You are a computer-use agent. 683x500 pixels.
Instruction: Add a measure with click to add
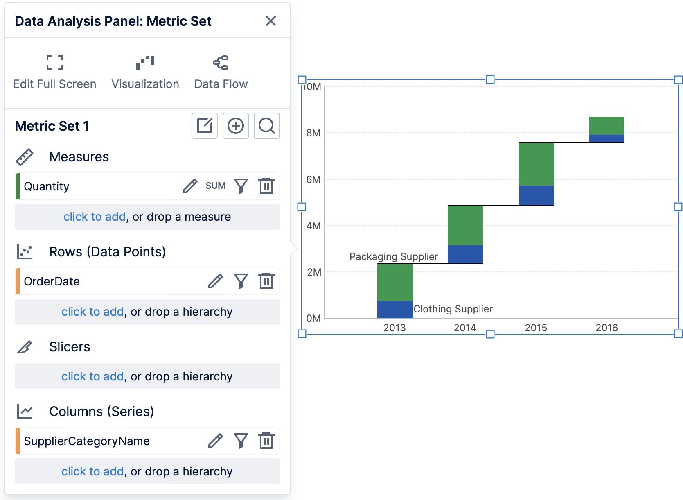[94, 217]
